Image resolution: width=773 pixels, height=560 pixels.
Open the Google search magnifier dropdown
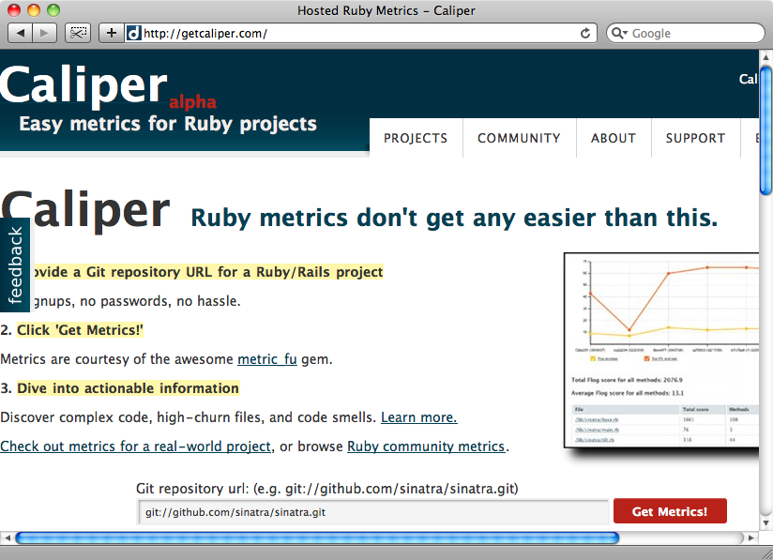coord(619,33)
